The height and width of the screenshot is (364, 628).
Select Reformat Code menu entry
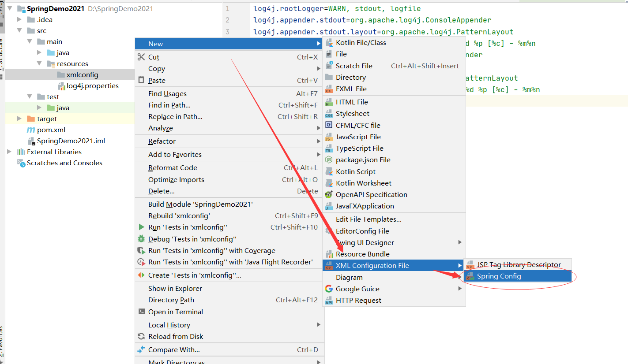point(229,167)
